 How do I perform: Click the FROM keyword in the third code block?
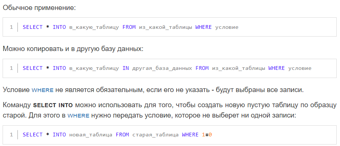(x=122, y=135)
